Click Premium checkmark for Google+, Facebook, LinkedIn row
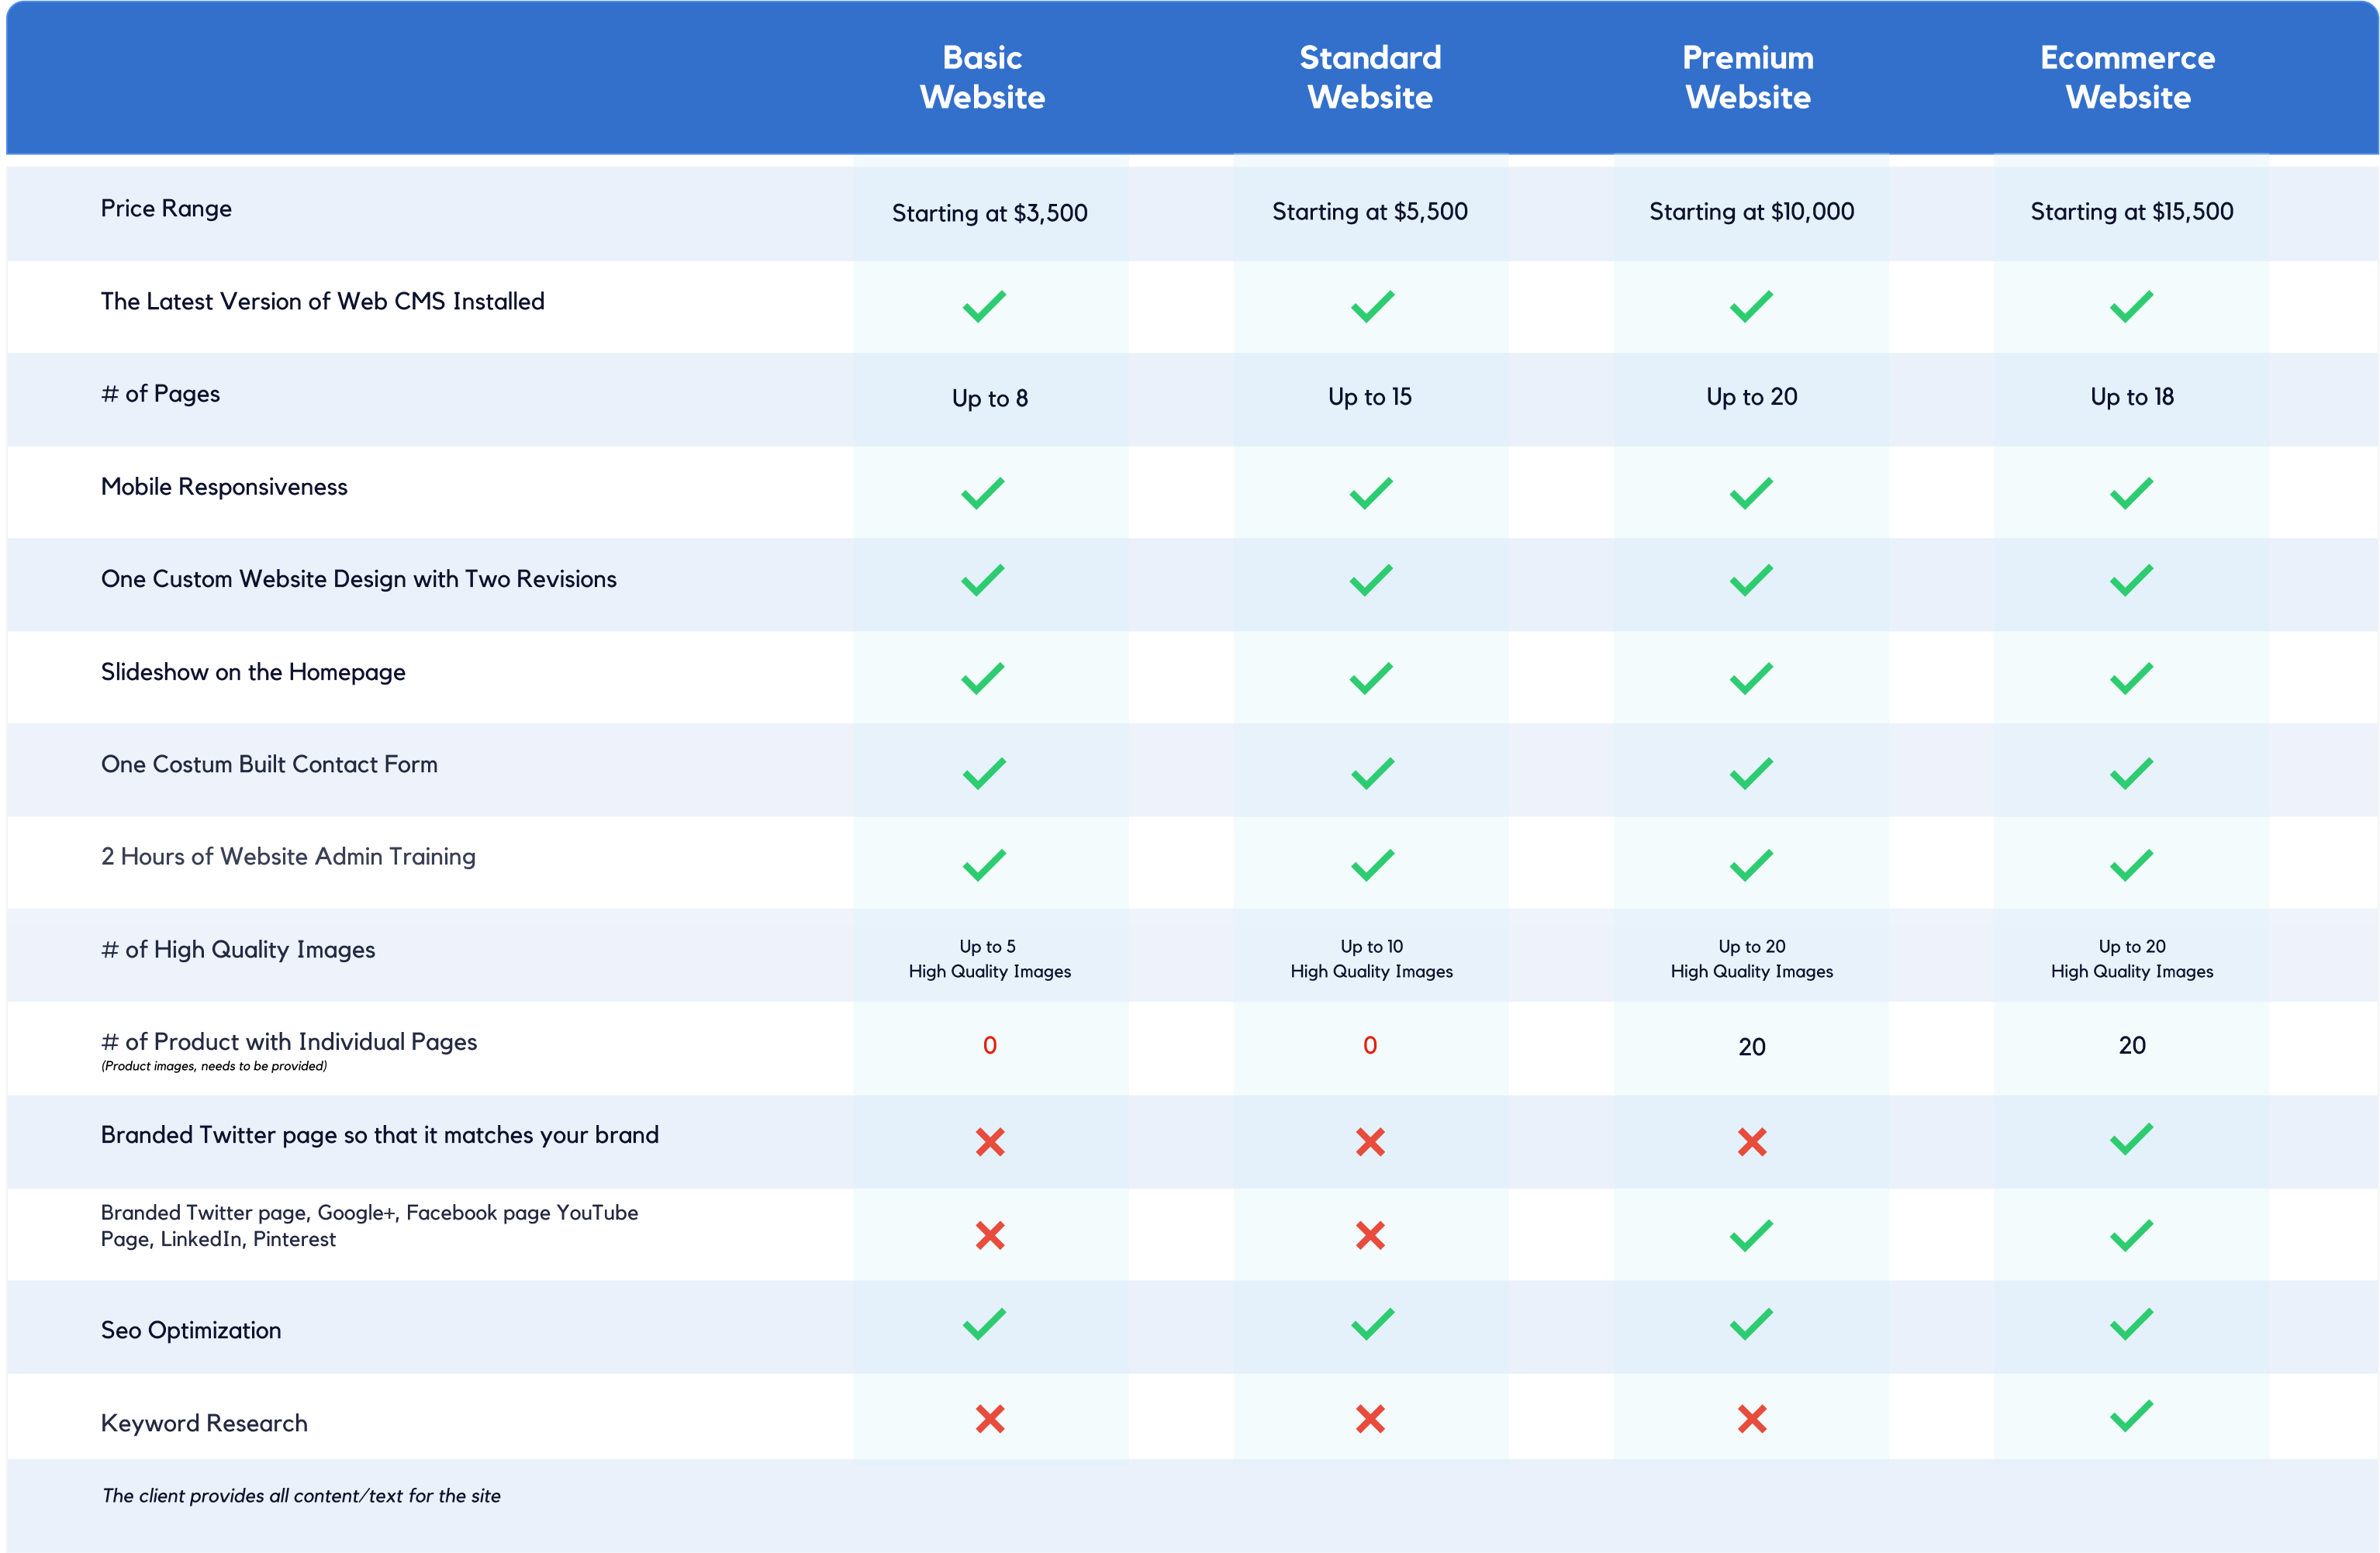 click(x=1752, y=1236)
